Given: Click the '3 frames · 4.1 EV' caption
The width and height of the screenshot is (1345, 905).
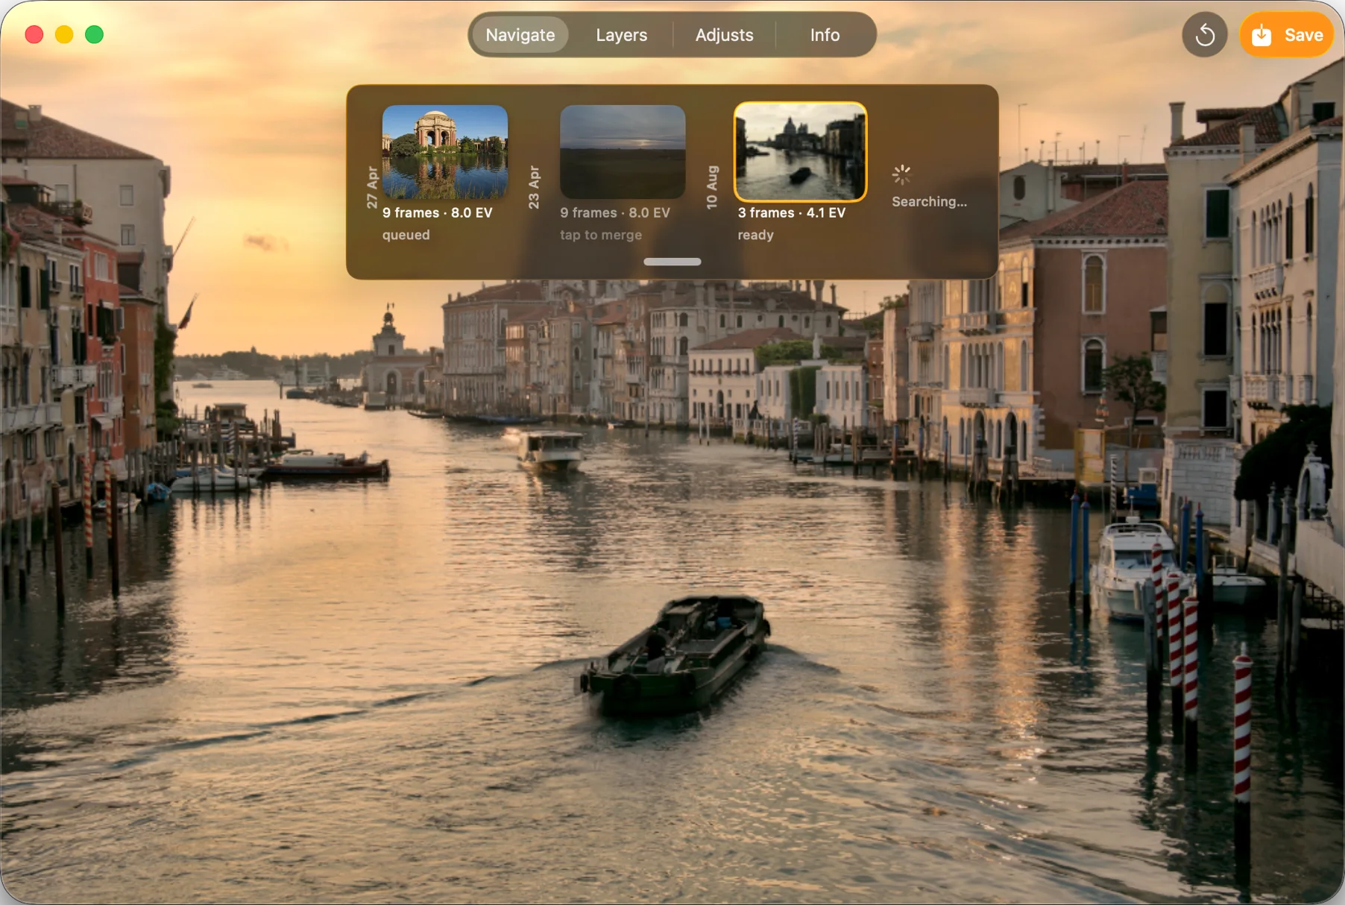Looking at the screenshot, I should (x=792, y=212).
